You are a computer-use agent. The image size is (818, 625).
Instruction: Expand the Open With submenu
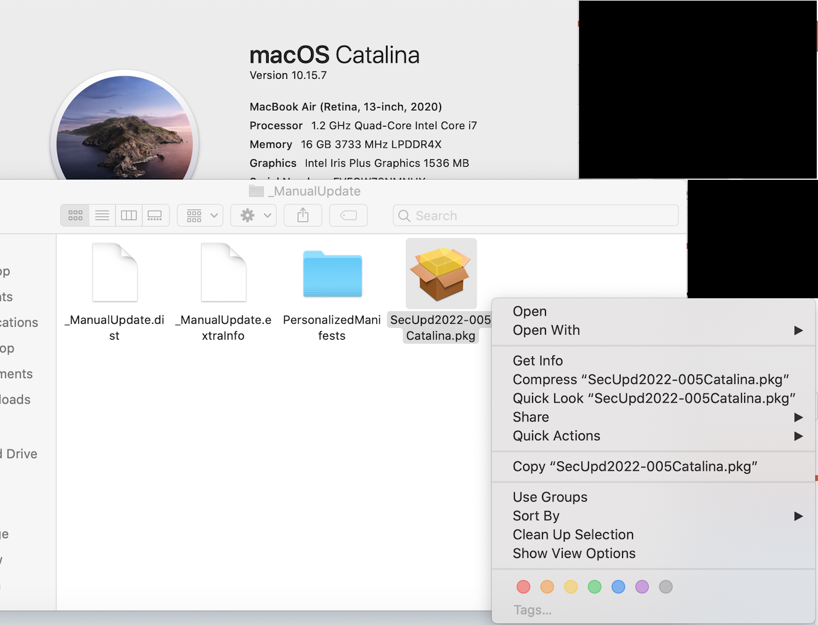click(x=654, y=330)
